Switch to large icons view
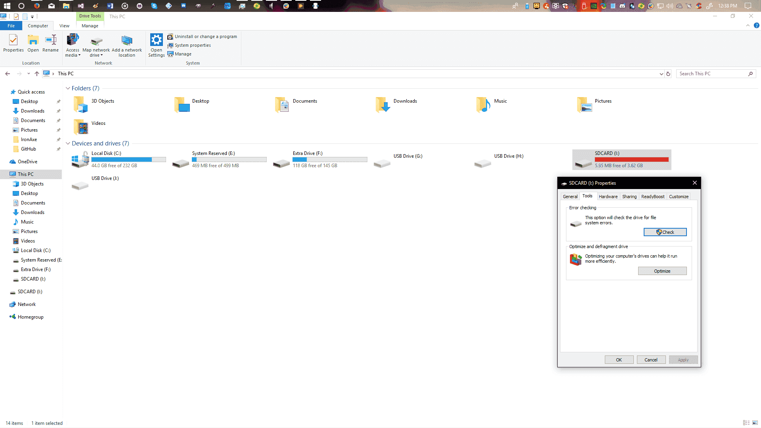 (x=755, y=423)
